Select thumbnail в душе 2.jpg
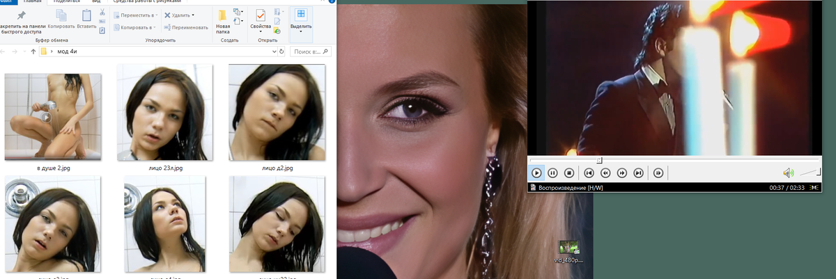Image resolution: width=836 pixels, height=279 pixels. pyautogui.click(x=53, y=116)
